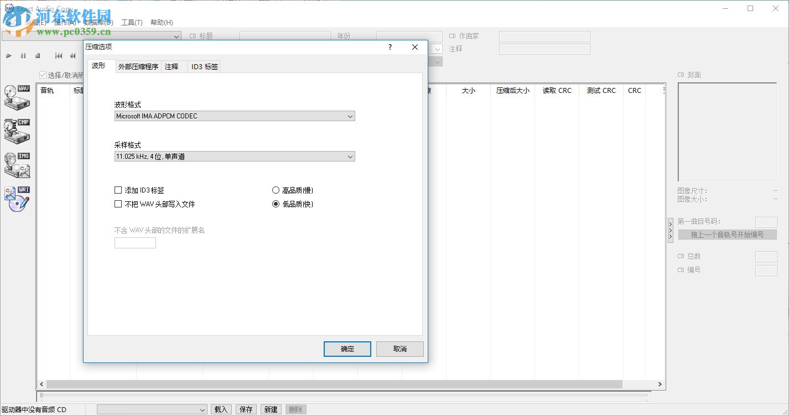
Task: Confirm settings with the 确定 button
Action: pyautogui.click(x=347, y=349)
